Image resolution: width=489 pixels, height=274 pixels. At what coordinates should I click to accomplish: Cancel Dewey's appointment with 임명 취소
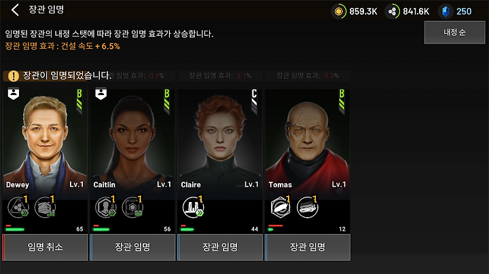pyautogui.click(x=46, y=248)
